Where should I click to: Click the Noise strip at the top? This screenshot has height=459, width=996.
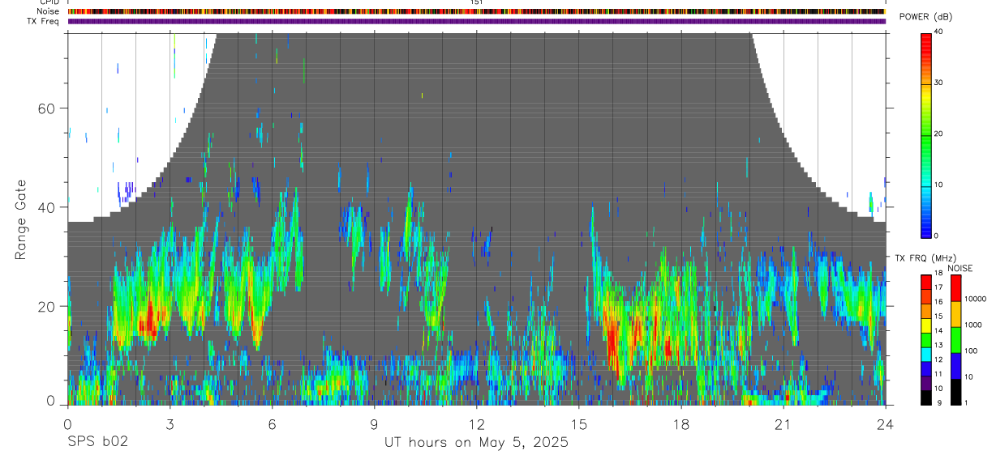477,12
